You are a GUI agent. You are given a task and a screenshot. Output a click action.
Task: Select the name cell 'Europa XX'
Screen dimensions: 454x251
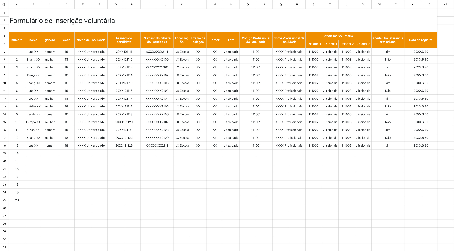[x=33, y=122]
